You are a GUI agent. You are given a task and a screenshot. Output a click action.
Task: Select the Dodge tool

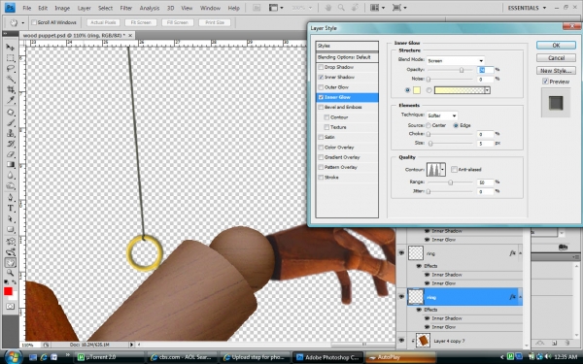click(x=10, y=185)
